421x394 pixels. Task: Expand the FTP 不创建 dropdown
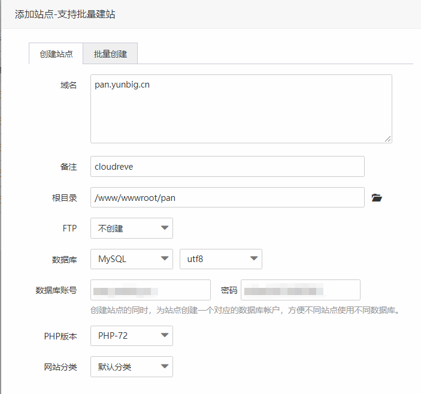pyautogui.click(x=132, y=228)
